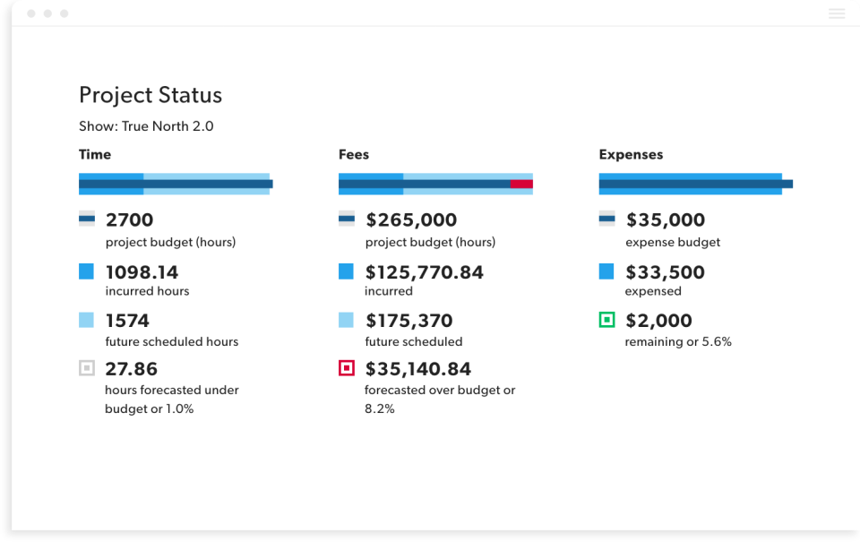
Task: Open the Show project selector for True North 2.0
Action: click(x=146, y=125)
